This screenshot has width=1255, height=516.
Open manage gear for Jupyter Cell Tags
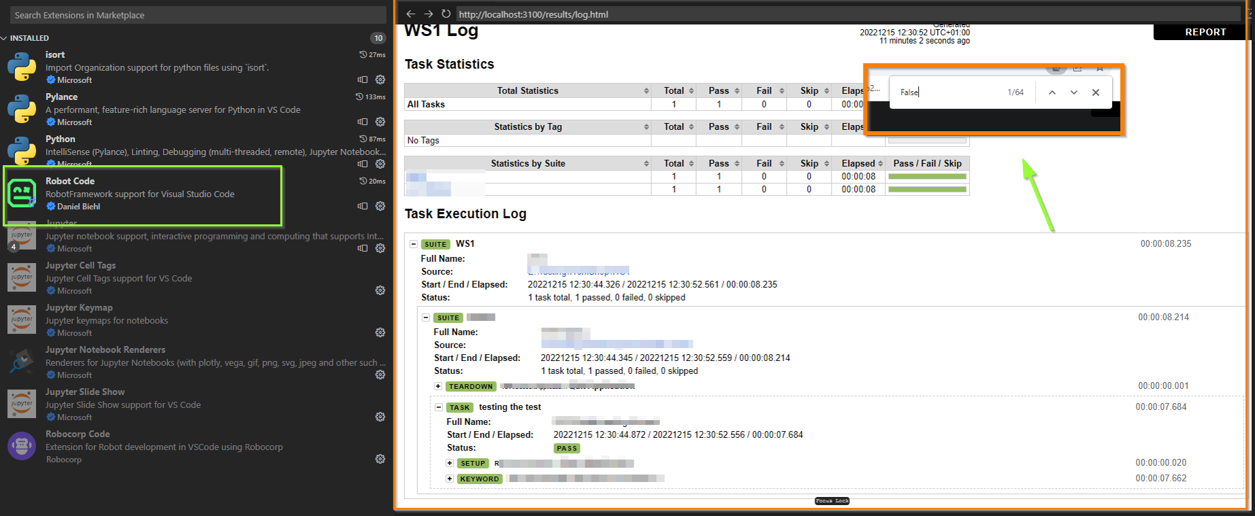pyautogui.click(x=380, y=290)
